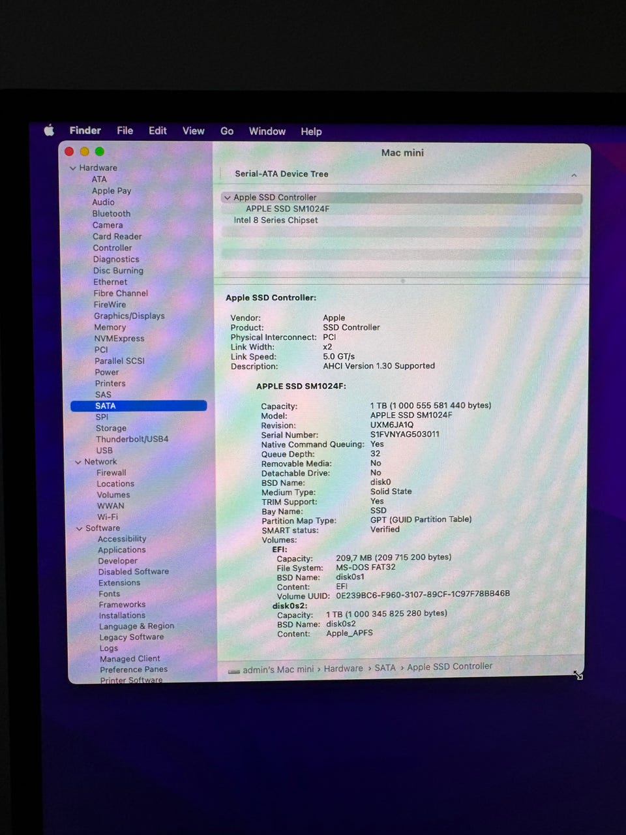626x835 pixels.
Task: Select Camera in the sidebar
Action: tap(108, 225)
